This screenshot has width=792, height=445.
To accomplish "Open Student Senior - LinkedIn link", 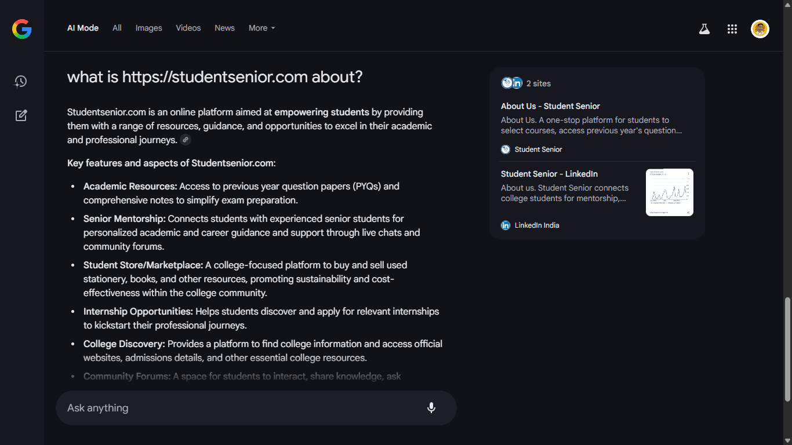I will click(x=549, y=174).
